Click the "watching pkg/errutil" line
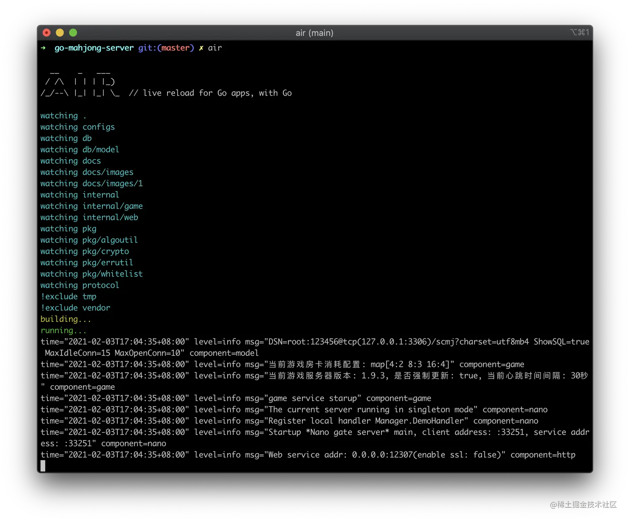 [87, 262]
